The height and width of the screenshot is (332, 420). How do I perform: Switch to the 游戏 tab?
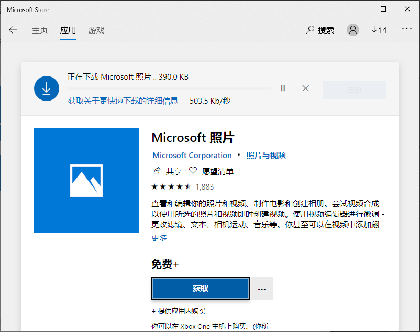pos(96,30)
